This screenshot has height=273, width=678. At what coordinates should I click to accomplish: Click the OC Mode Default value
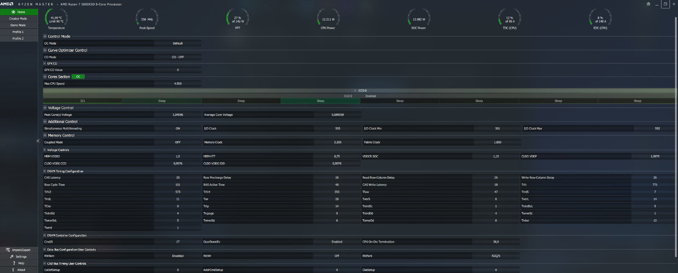pyautogui.click(x=178, y=43)
